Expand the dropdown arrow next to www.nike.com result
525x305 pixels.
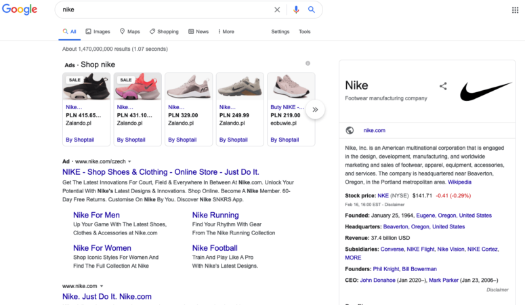[102, 286]
